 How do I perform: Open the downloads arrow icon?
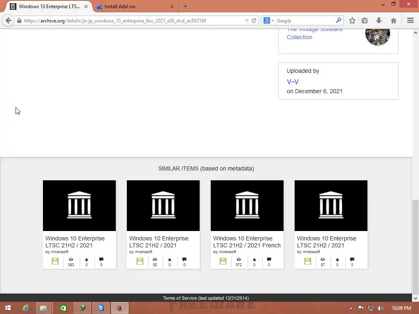pyautogui.click(x=378, y=20)
